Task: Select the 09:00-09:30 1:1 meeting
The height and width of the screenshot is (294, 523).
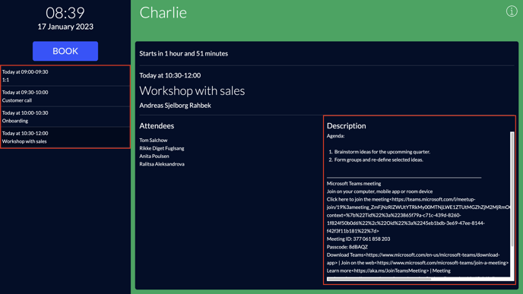Action: point(65,76)
